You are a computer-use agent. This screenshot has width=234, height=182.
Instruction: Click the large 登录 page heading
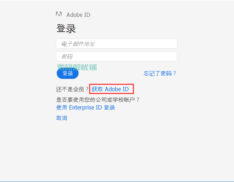point(66,28)
